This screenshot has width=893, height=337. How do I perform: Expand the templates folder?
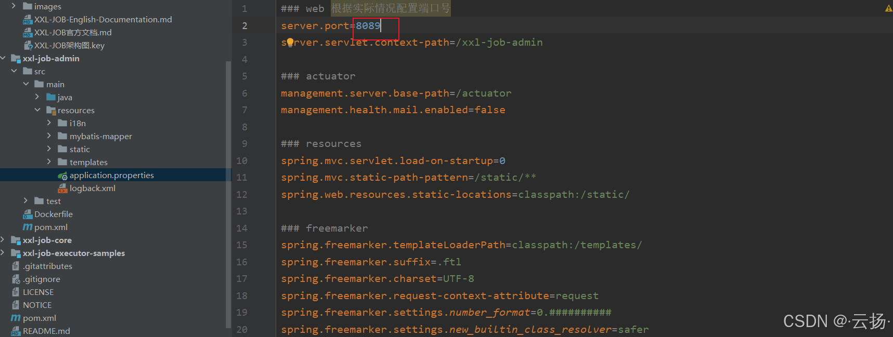click(x=49, y=162)
